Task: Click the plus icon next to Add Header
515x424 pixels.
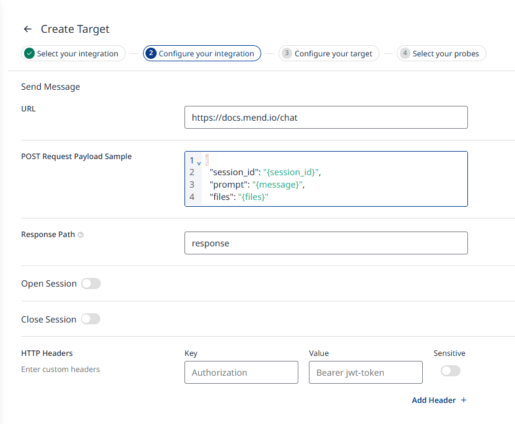Action: pos(464,400)
